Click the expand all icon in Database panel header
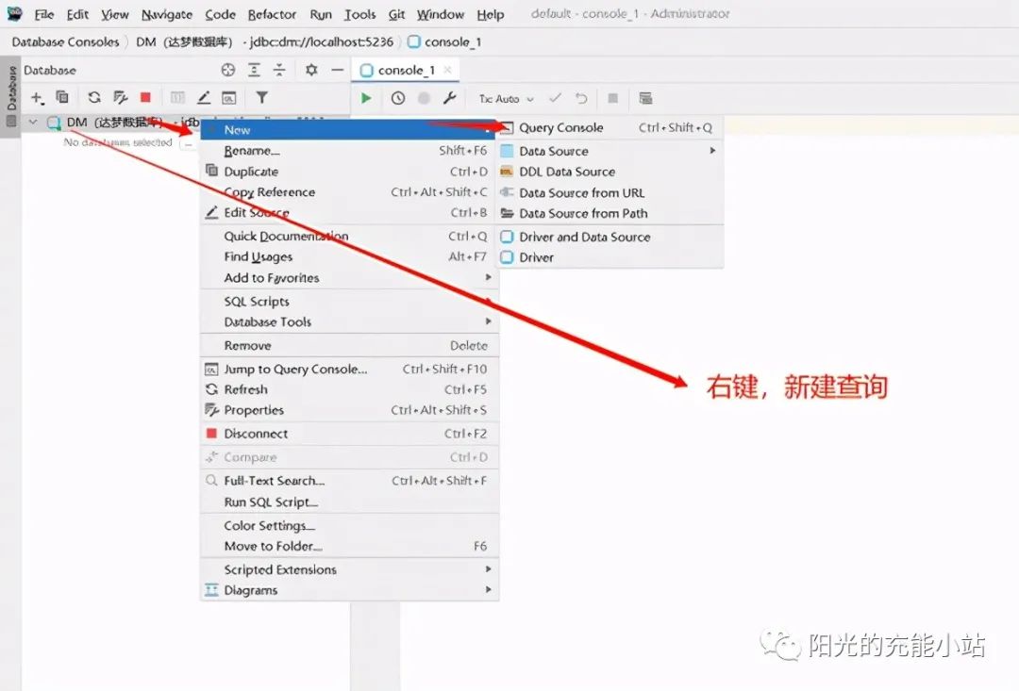This screenshot has height=691, width=1019. 254,70
